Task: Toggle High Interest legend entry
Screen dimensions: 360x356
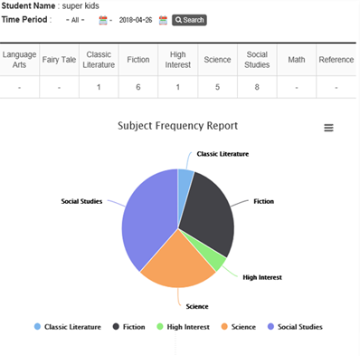Action: [183, 327]
